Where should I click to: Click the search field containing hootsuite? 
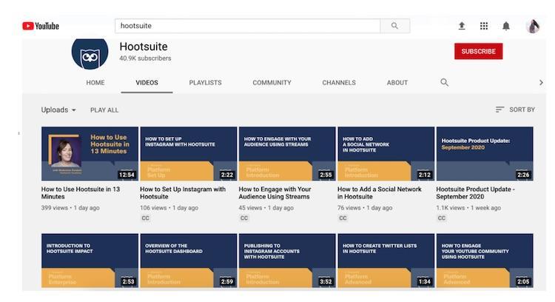coord(247,26)
